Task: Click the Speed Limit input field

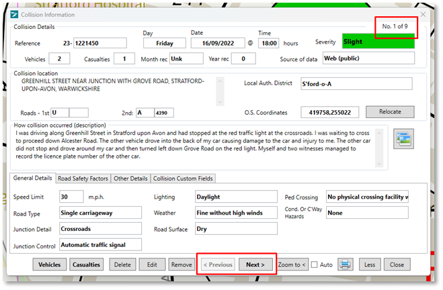Action: click(71, 197)
